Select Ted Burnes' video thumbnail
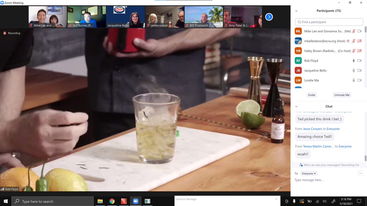This screenshot has height=206, width=367. [87, 17]
